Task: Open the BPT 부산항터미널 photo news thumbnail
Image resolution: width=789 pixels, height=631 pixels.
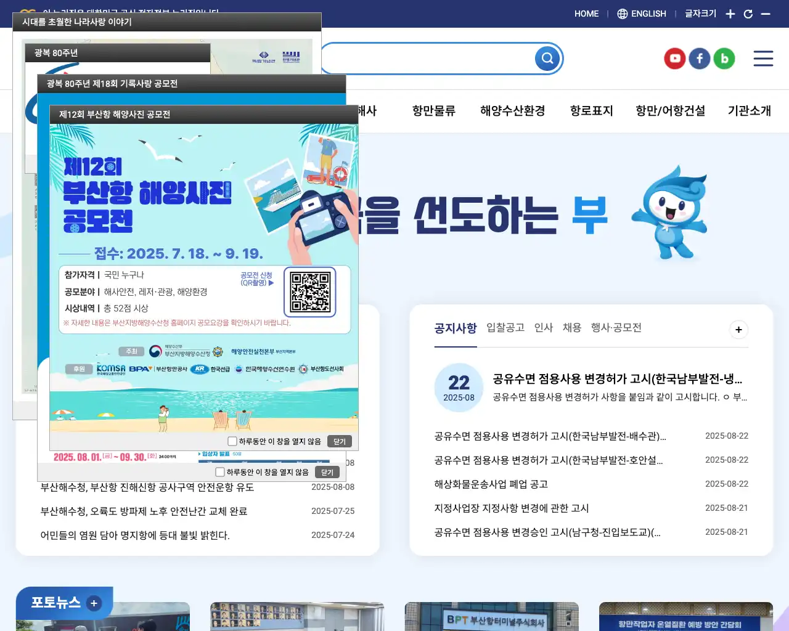Action: click(491, 616)
